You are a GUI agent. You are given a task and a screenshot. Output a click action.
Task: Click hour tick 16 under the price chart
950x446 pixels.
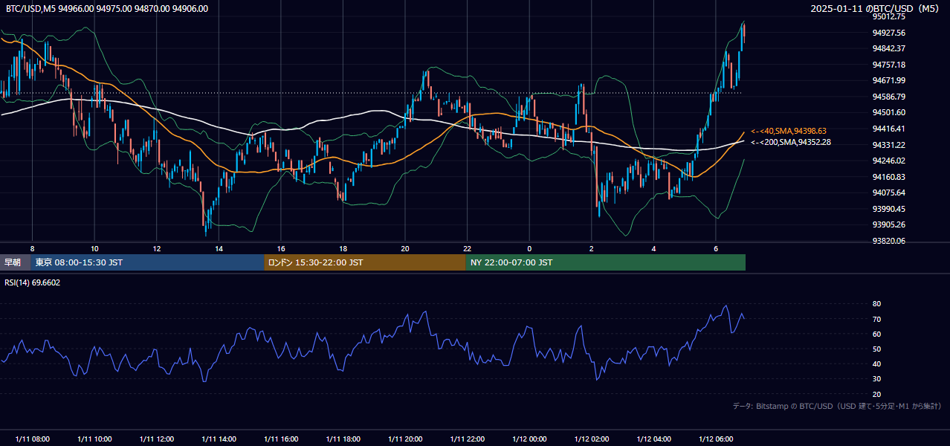point(281,248)
